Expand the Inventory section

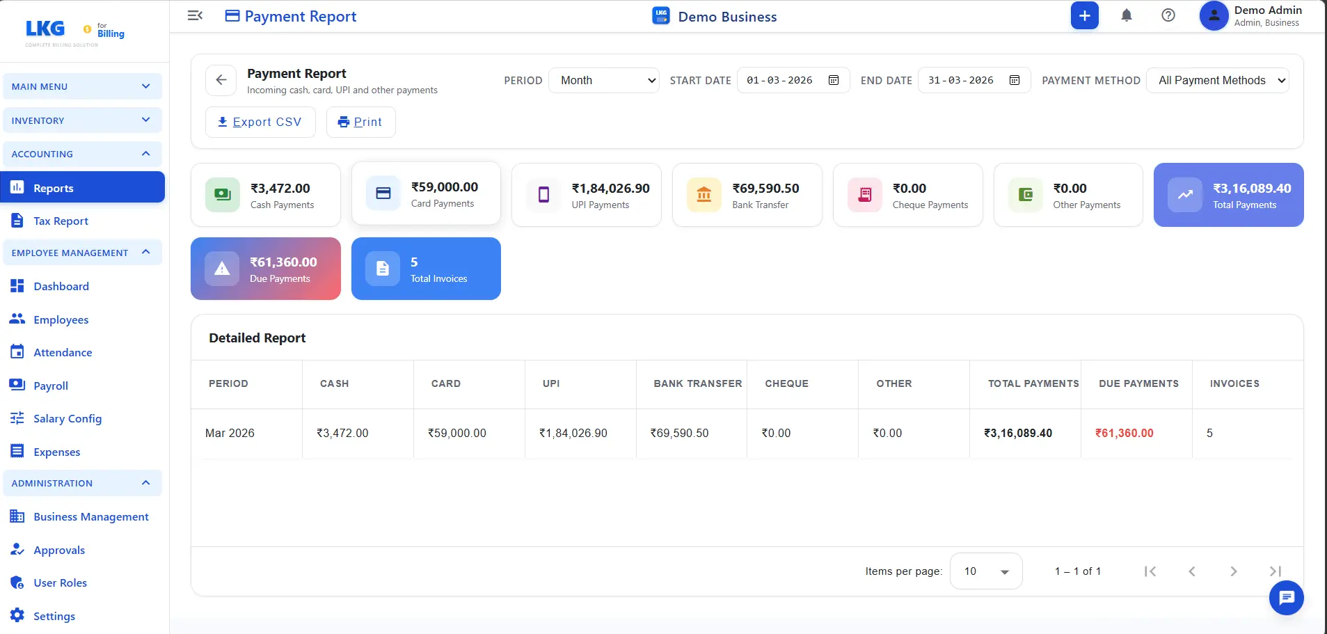pyautogui.click(x=82, y=120)
